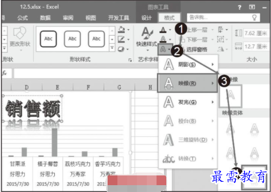Click 下移一层 send backward button
Image resolution: width=271 pixels, height=192 pixels.
(197, 40)
